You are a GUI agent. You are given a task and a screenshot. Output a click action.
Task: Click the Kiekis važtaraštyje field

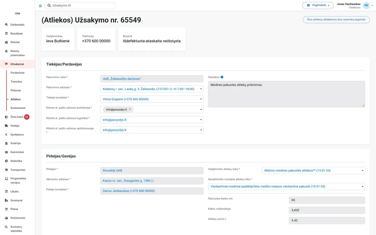click(x=327, y=210)
